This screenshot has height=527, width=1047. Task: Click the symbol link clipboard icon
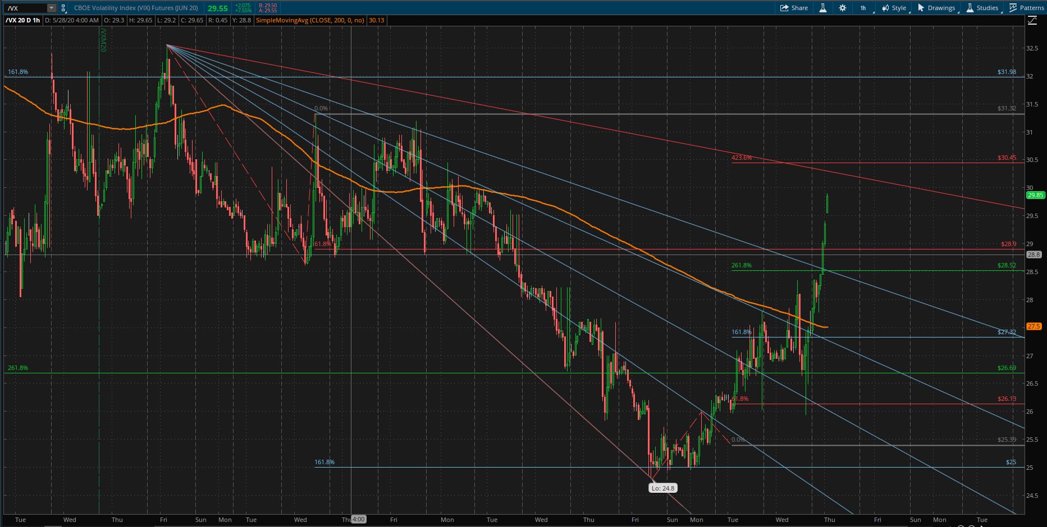point(63,8)
